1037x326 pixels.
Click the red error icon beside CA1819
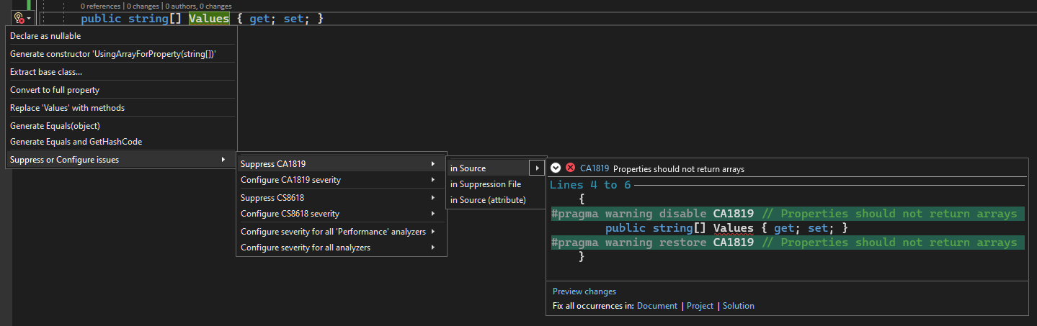pos(570,168)
